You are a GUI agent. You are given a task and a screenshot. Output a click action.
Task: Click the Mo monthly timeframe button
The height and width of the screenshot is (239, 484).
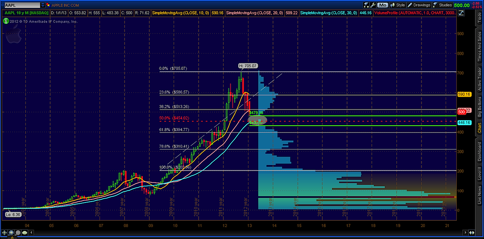pyautogui.click(x=383, y=5)
